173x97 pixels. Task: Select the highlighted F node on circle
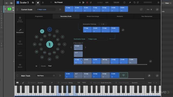42,31
